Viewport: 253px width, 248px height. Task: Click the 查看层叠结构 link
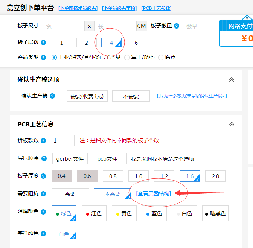tap(154, 193)
